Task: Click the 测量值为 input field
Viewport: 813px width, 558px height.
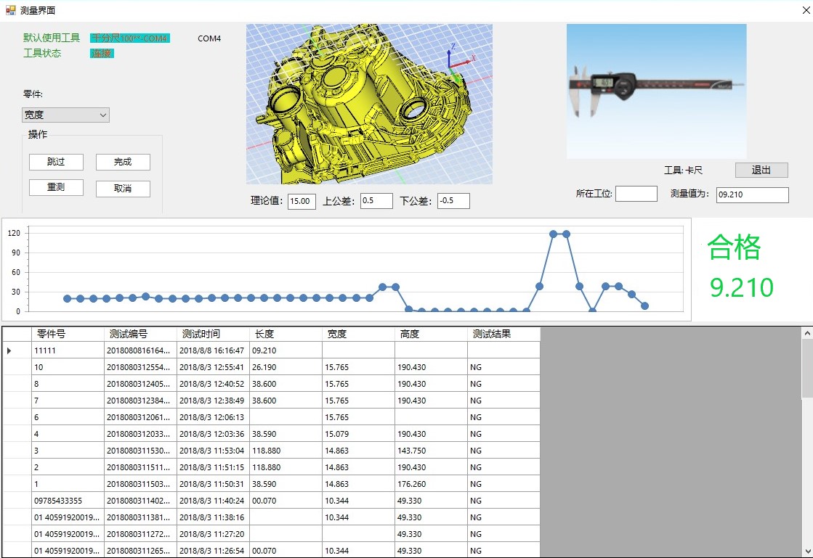Action: (x=753, y=194)
